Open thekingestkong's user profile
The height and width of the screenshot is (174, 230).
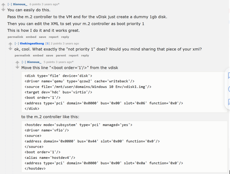[32, 44]
